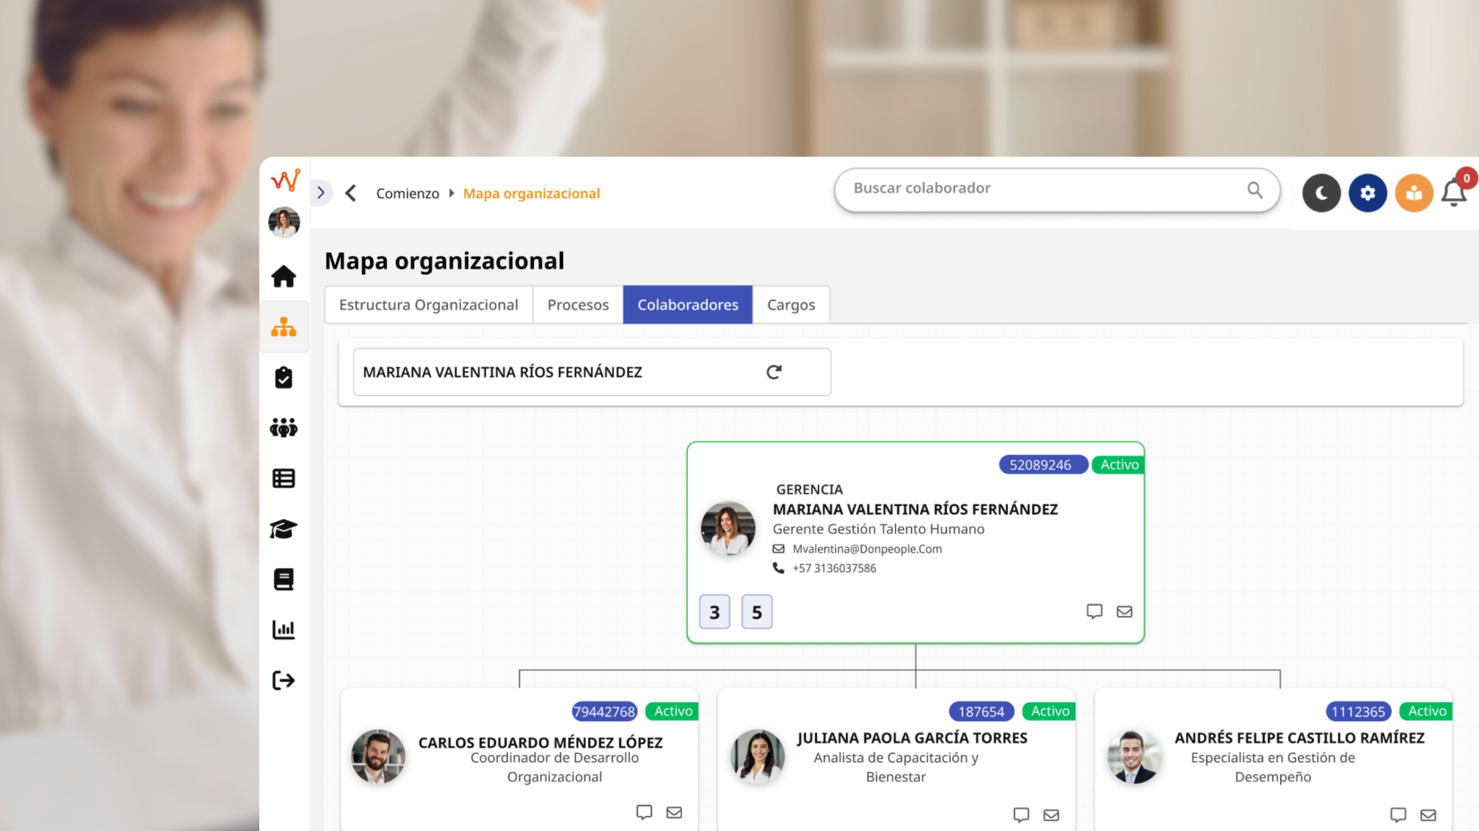Open the home icon in sidebar

click(x=284, y=276)
